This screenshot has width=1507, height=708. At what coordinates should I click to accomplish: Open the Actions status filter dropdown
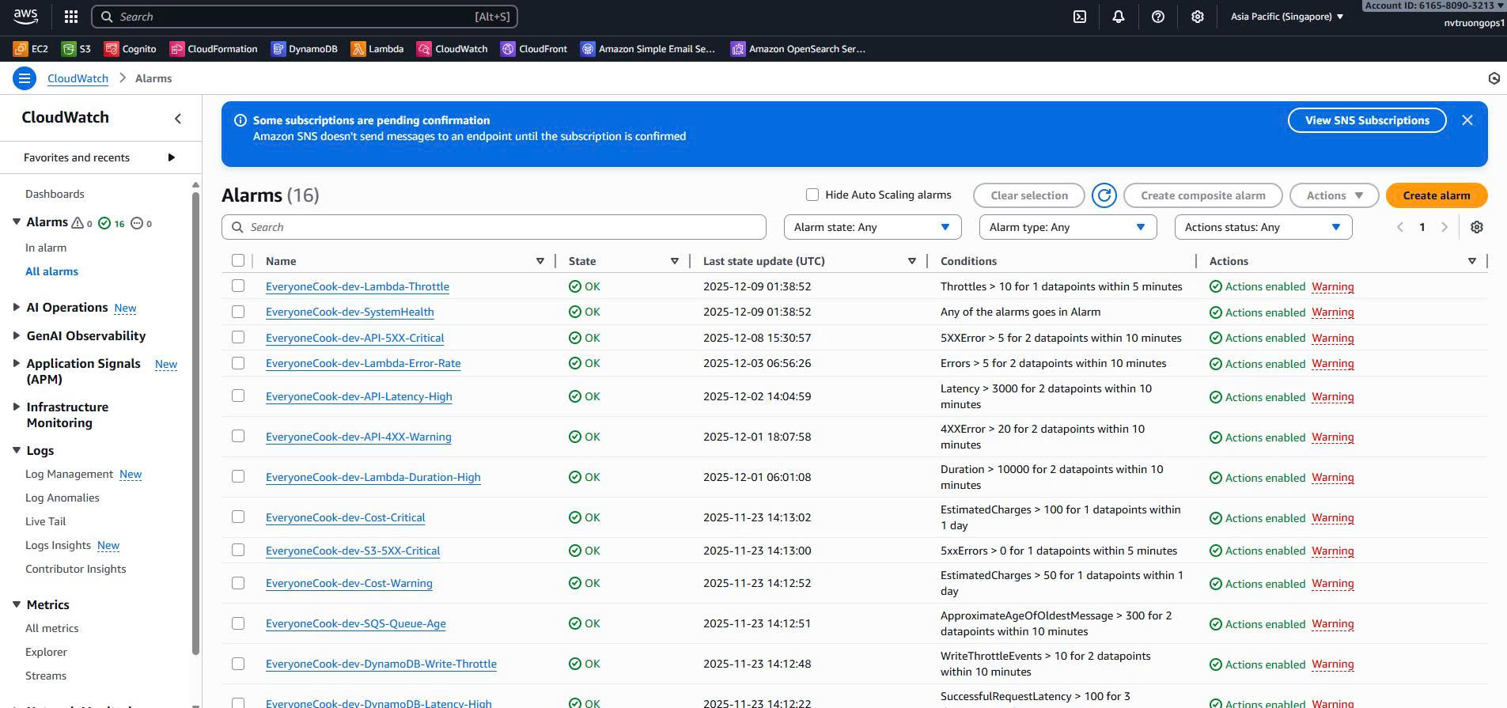tap(1263, 227)
